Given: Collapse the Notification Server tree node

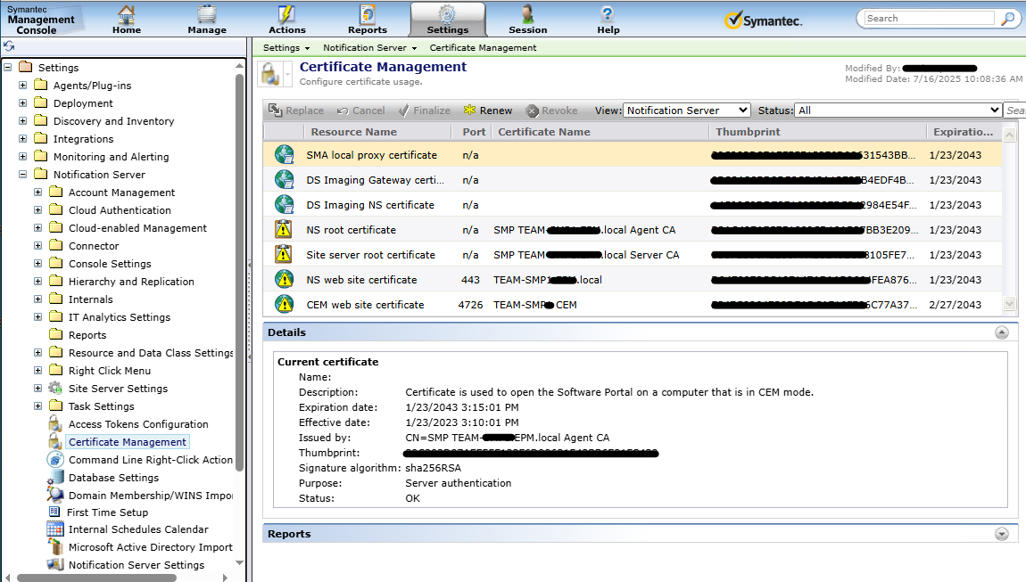Looking at the screenshot, I should tap(23, 175).
